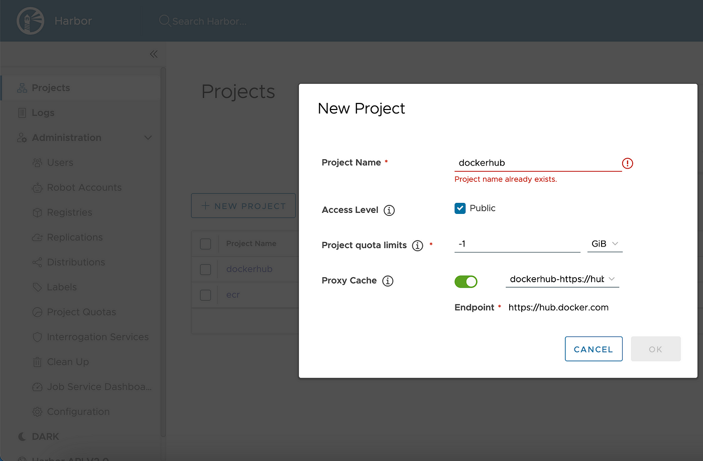Click the Project quota limits info icon
The height and width of the screenshot is (461, 703).
pos(418,246)
